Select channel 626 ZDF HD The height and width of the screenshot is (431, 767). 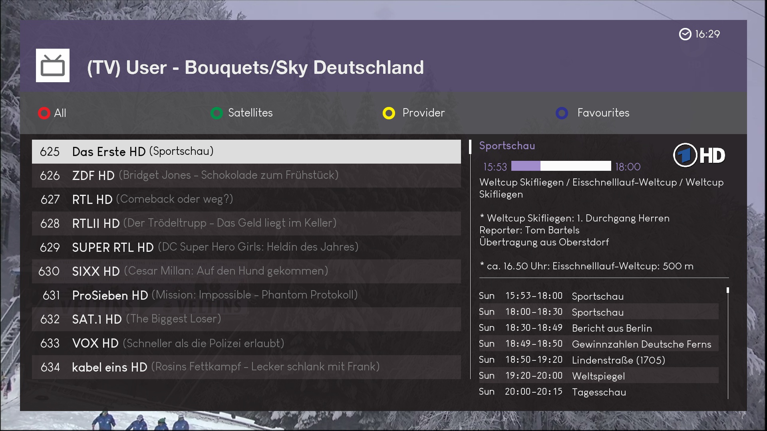[x=246, y=176]
